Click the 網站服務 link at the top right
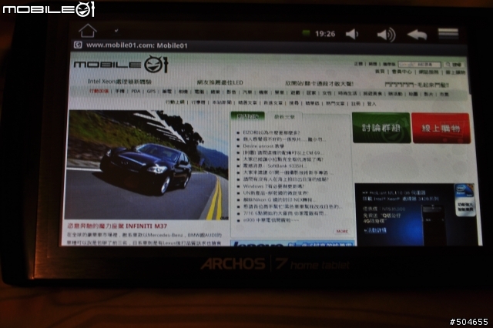Screen dimensions: 493x328 pos(428,72)
